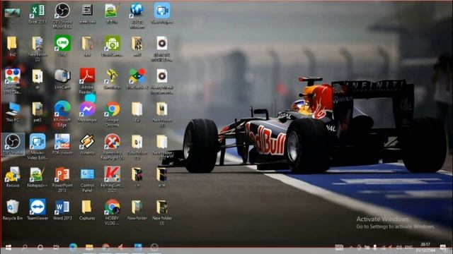453x254 pixels.
Task: Open HOBBY VLOG Chrome shortcut
Action: [112, 212]
